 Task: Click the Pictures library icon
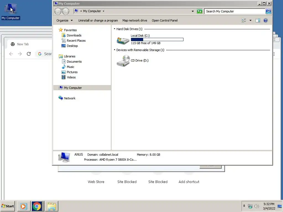click(63, 72)
